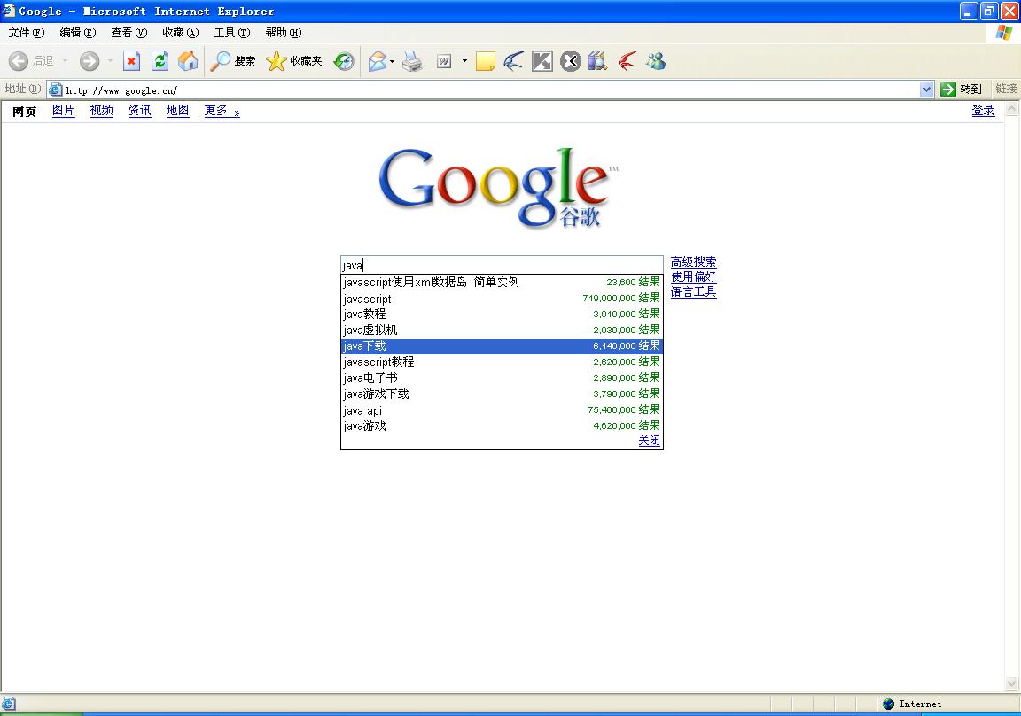Open the 搜索 search pane
Image resolution: width=1021 pixels, height=716 pixels.
[232, 61]
